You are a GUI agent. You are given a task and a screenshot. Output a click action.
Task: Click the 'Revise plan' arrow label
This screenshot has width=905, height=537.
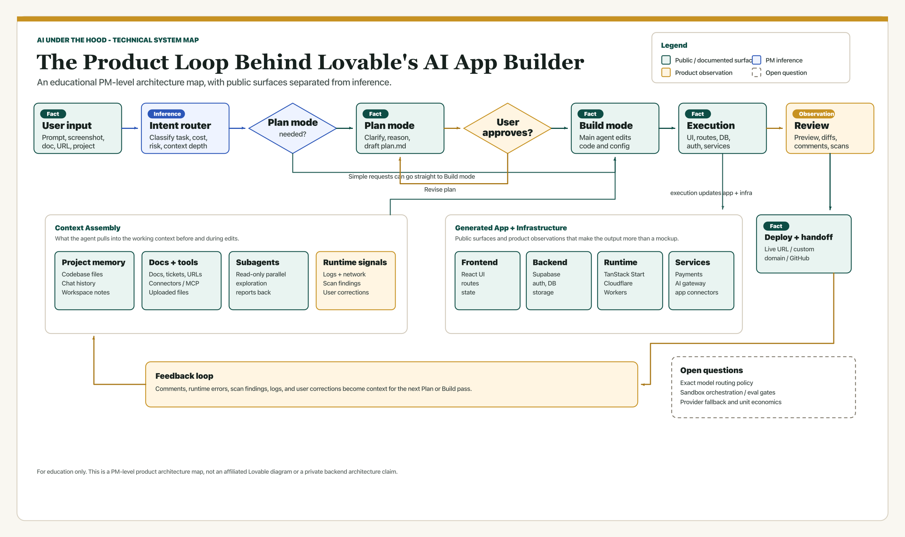tap(440, 190)
